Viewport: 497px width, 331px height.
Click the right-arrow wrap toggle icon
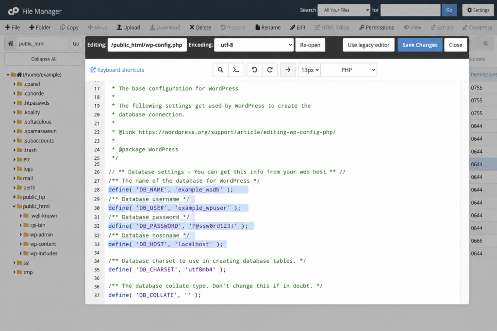click(x=288, y=70)
